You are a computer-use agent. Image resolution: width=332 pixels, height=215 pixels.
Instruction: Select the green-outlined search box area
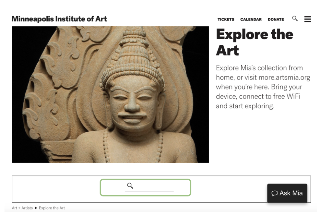click(x=146, y=187)
